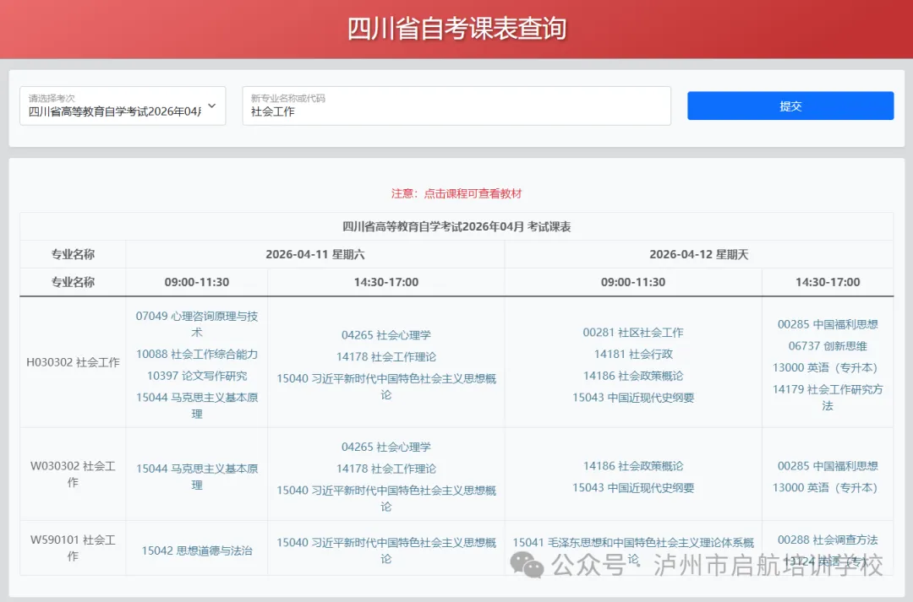The height and width of the screenshot is (602, 913).
Task: Open 15043 中国近现代史纲要 in H030302 row
Action: (633, 398)
